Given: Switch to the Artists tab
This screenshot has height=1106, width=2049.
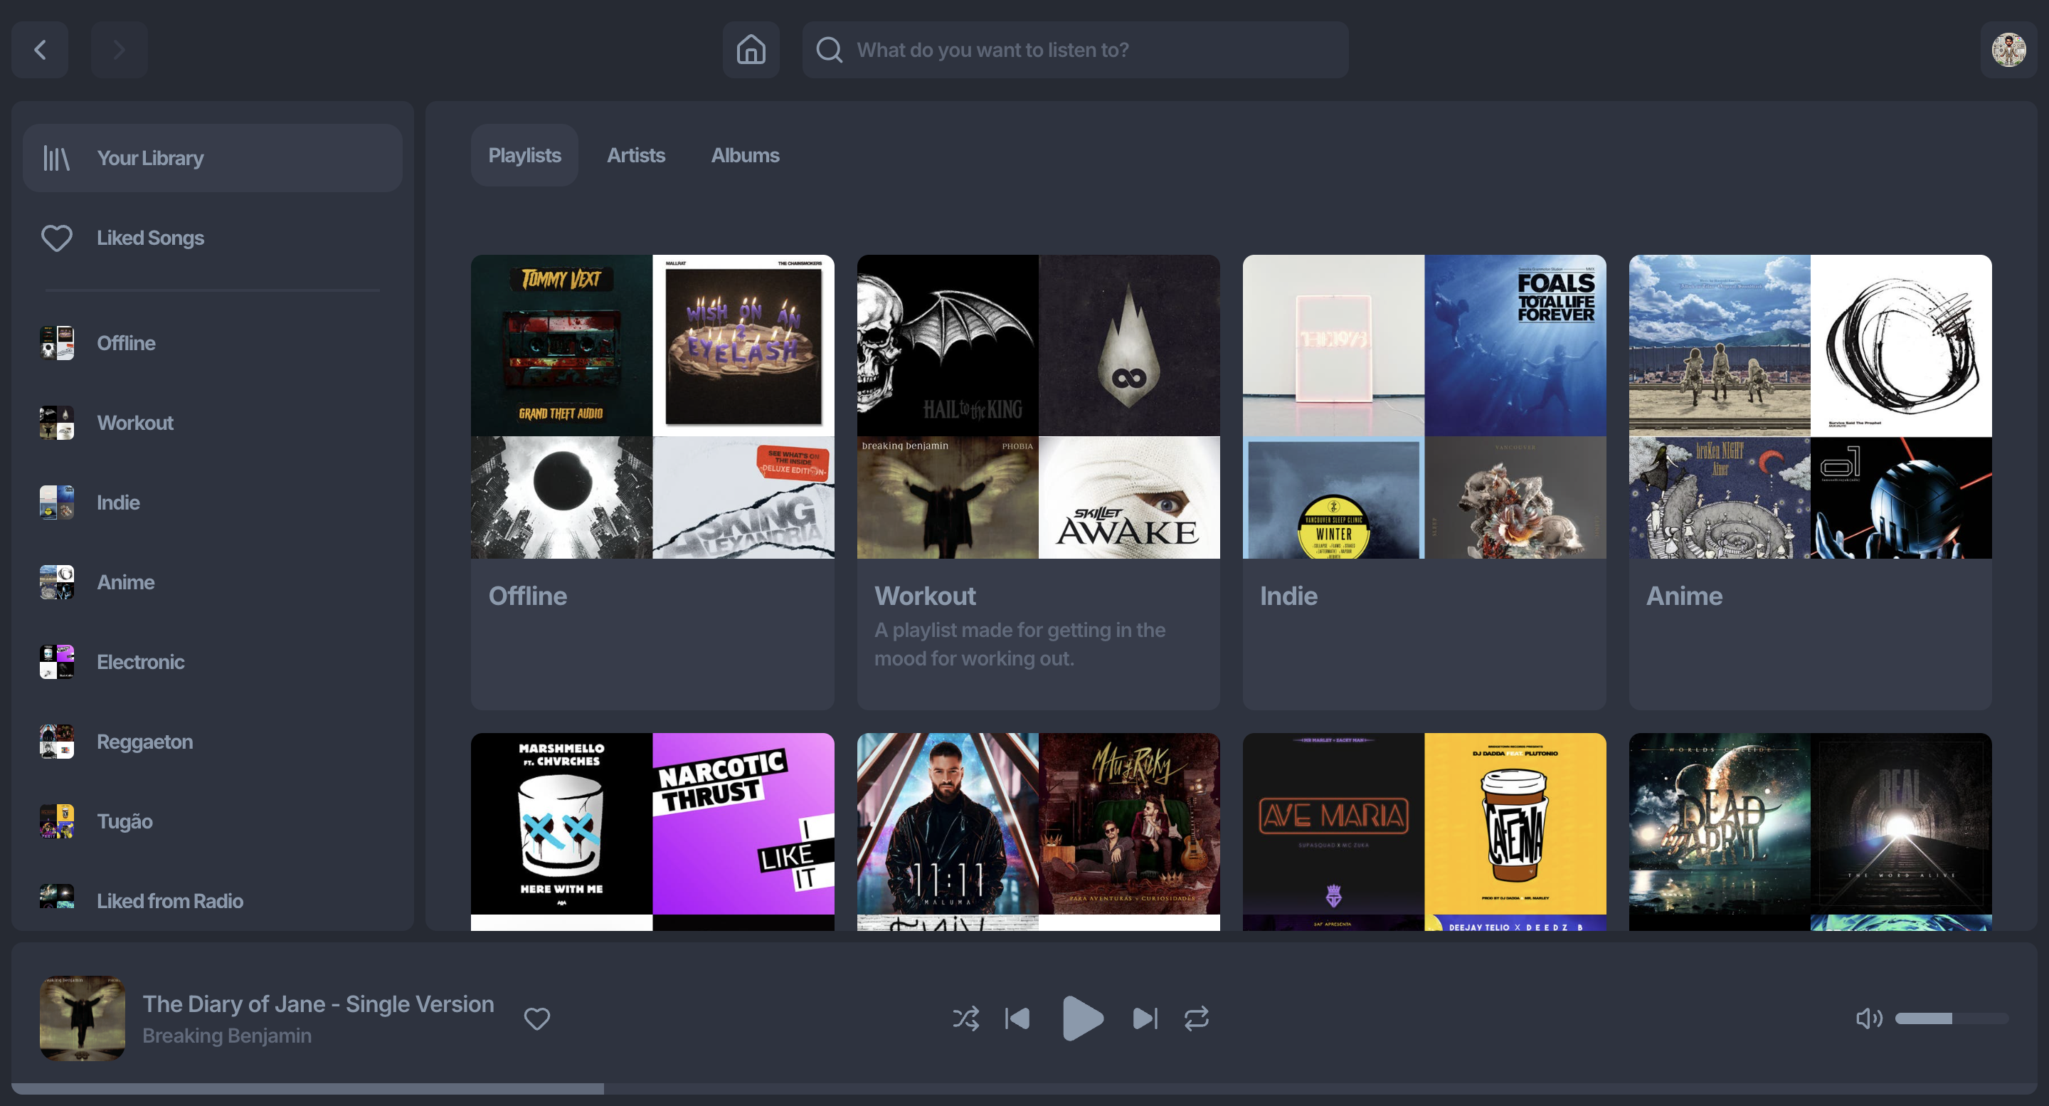Looking at the screenshot, I should click(x=635, y=155).
